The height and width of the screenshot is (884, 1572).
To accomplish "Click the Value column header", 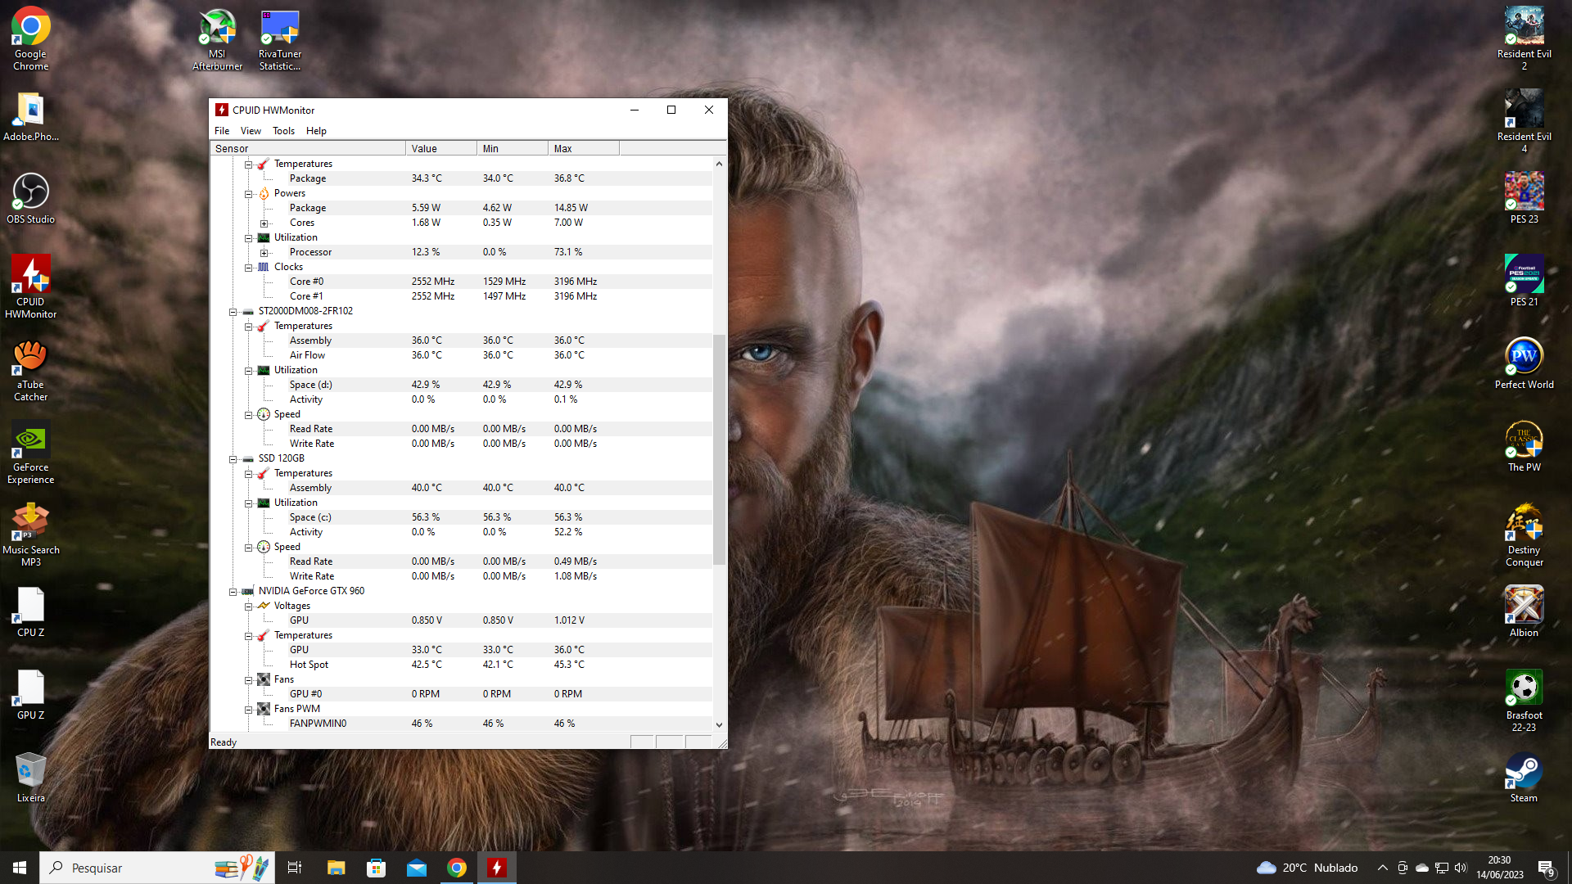I will tap(441, 148).
